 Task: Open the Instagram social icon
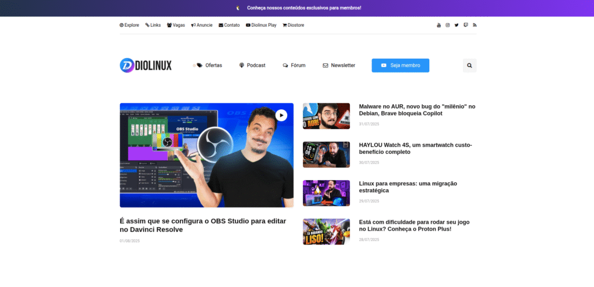[x=447, y=25]
